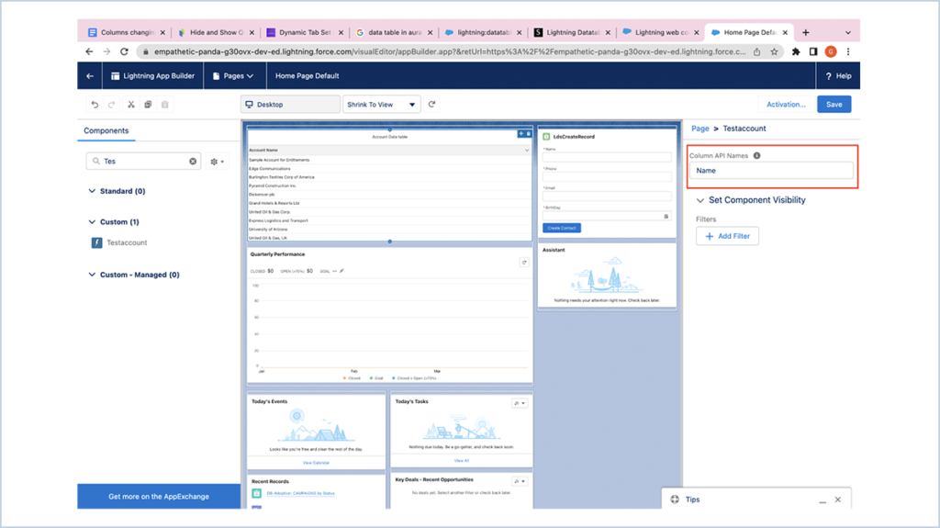Click the Edge Communications table row
Image resolution: width=940 pixels, height=528 pixels.
tap(389, 169)
